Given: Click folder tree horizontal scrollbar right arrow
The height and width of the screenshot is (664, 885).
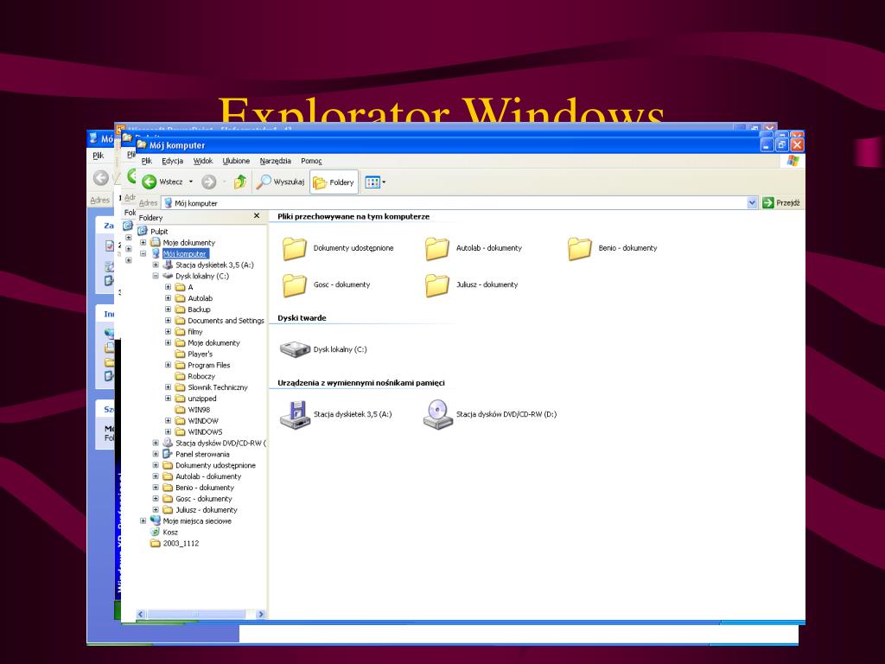Looking at the screenshot, I should click(260, 615).
